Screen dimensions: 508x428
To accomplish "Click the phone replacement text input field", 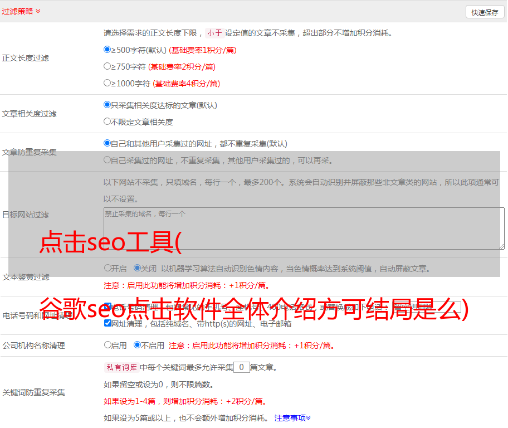I will pyautogui.click(x=427, y=307).
